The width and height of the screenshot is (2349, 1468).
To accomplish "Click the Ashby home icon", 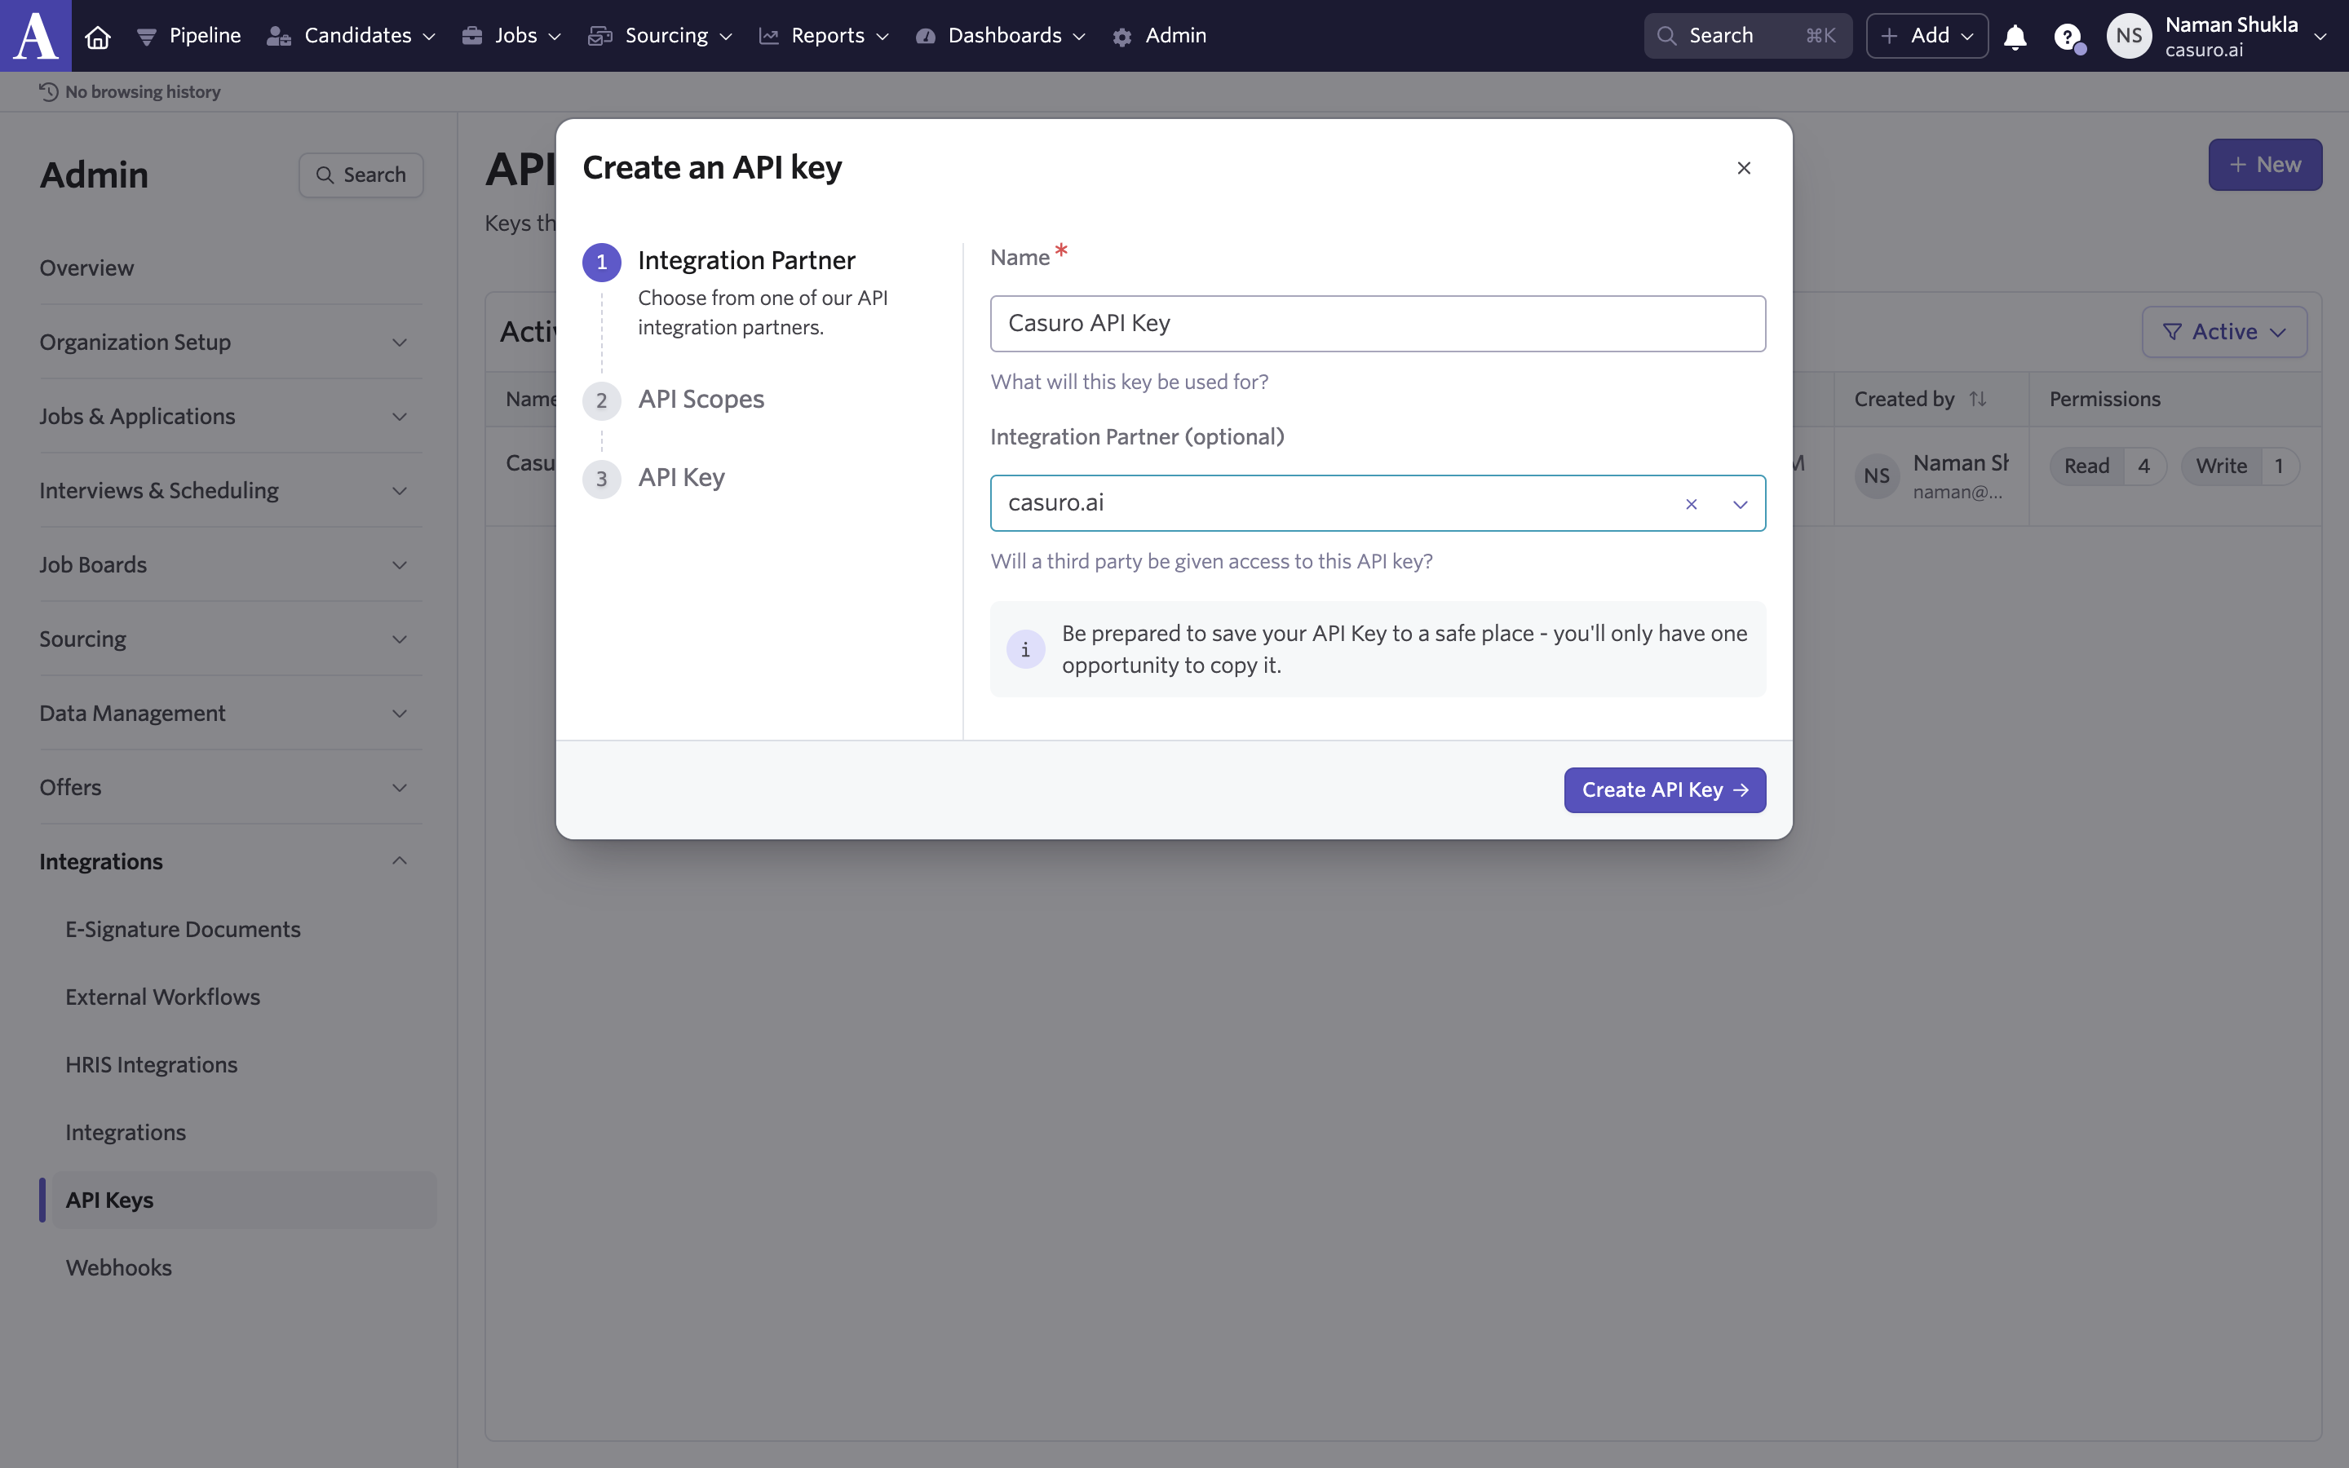I will [97, 35].
